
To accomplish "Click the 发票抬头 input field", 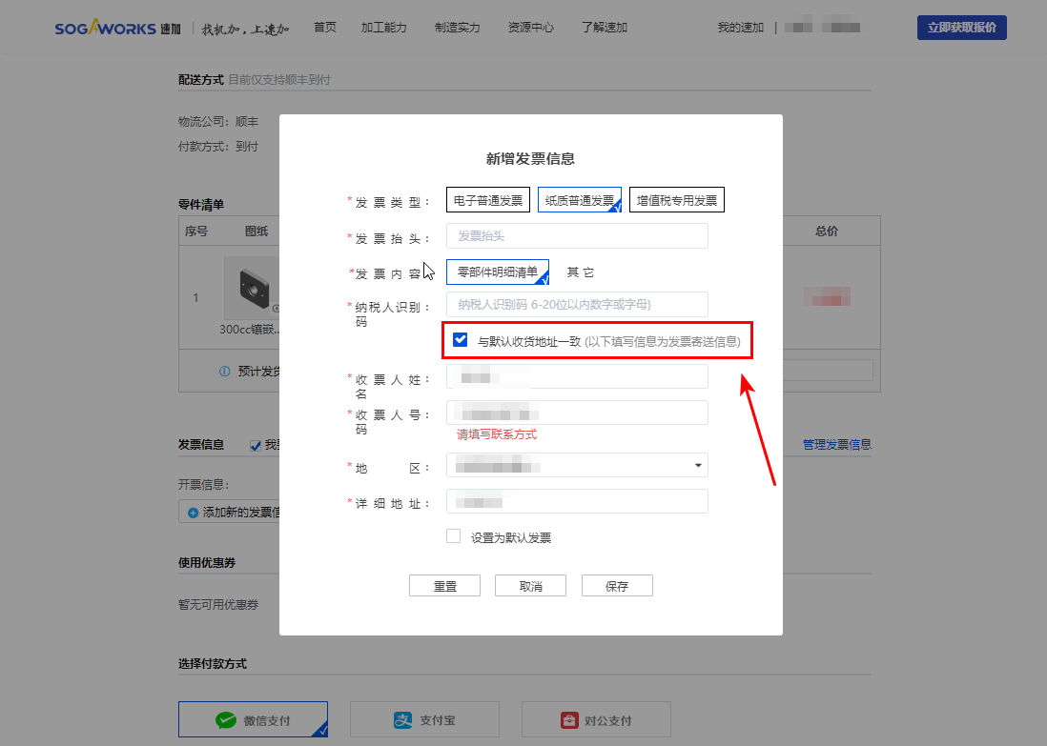I will (x=577, y=236).
